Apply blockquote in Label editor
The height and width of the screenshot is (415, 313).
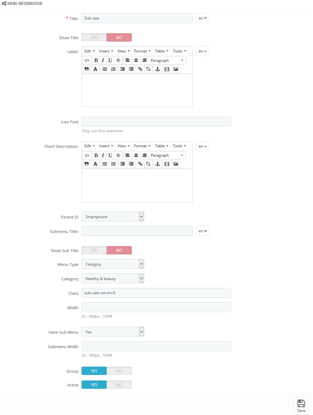pyautogui.click(x=87, y=69)
